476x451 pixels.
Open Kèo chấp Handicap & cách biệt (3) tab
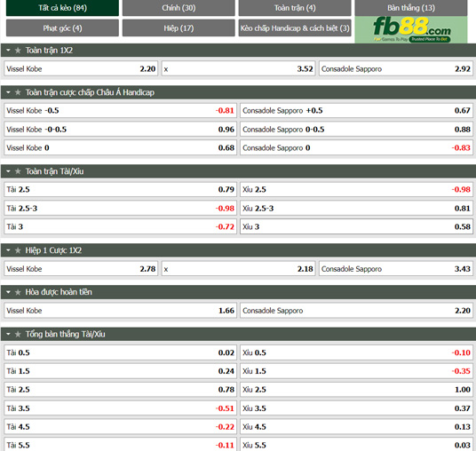pyautogui.click(x=295, y=28)
